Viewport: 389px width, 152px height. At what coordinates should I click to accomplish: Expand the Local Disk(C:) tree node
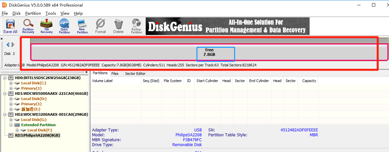(x=11, y=83)
